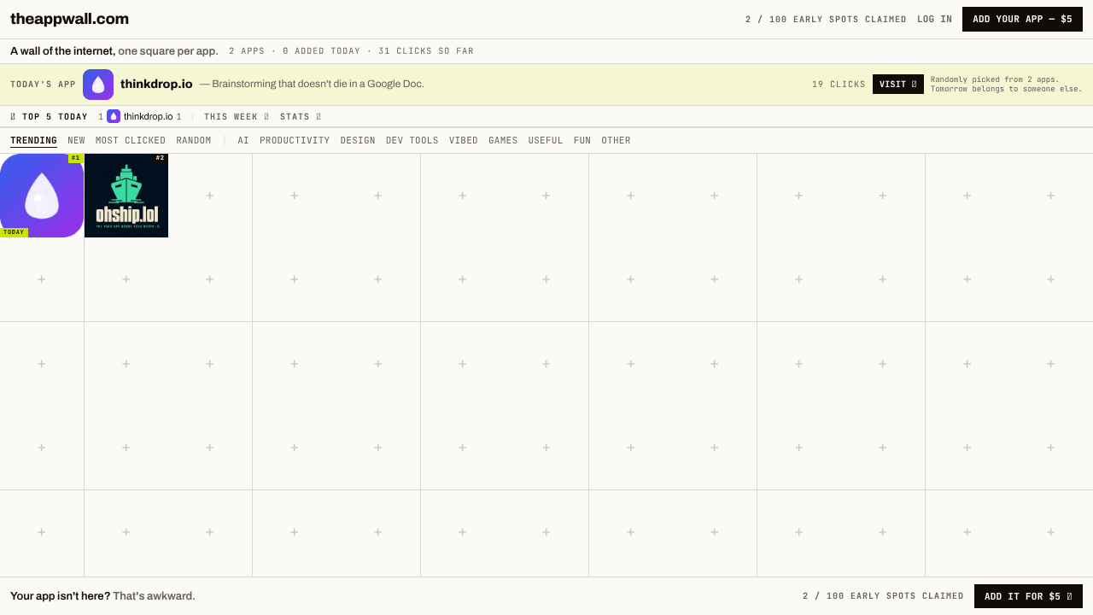Viewport: 1093px width, 615px height.
Task: Select the Trending filter
Action: [33, 140]
